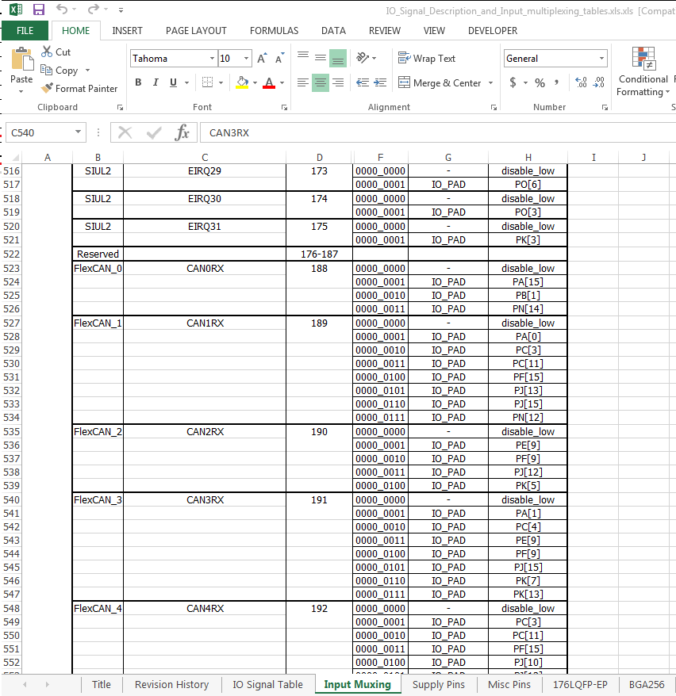Click the Decrease Indent icon
The width and height of the screenshot is (676, 696).
(x=363, y=82)
